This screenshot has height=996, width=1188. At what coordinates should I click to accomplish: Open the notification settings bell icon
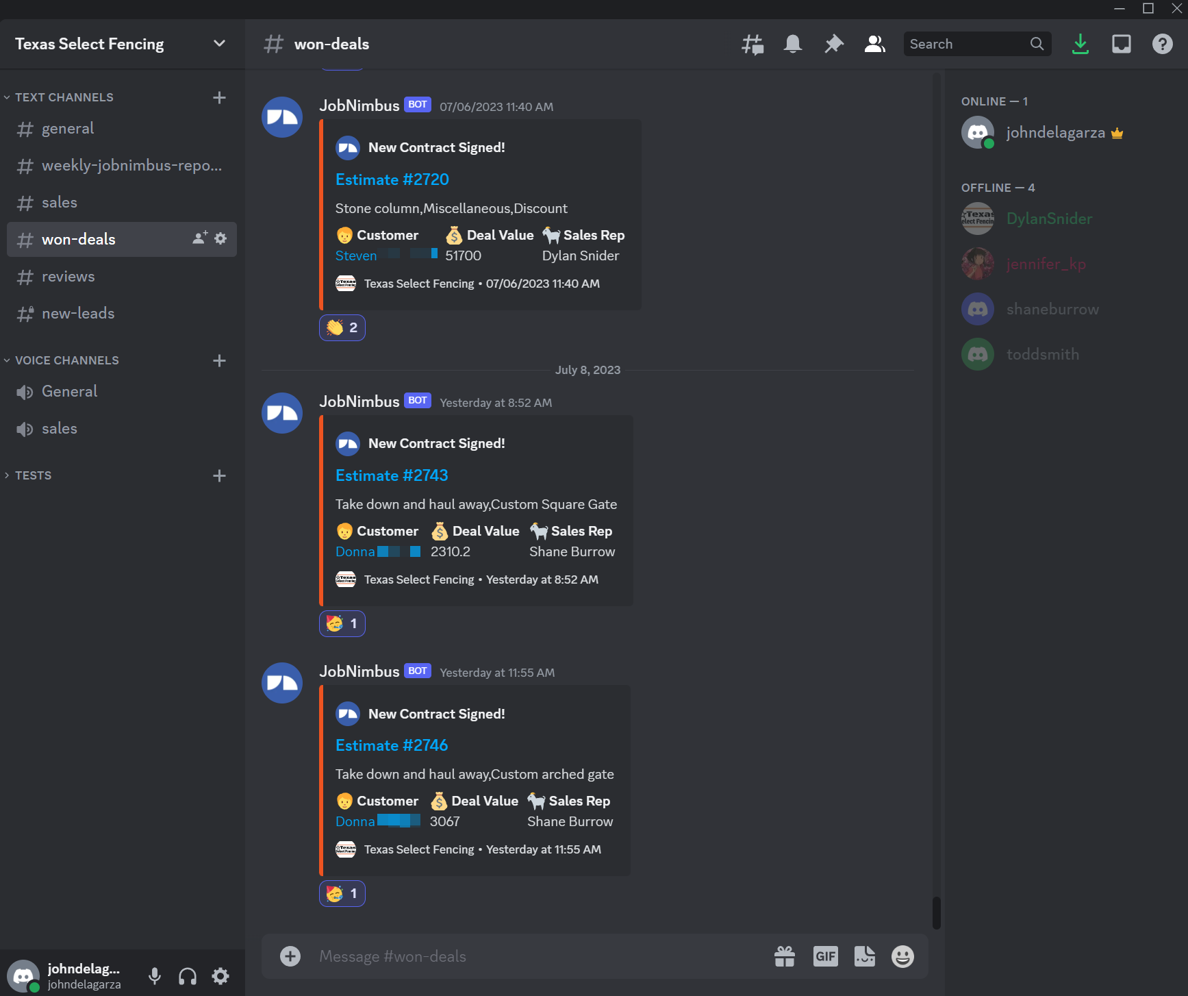coord(792,43)
